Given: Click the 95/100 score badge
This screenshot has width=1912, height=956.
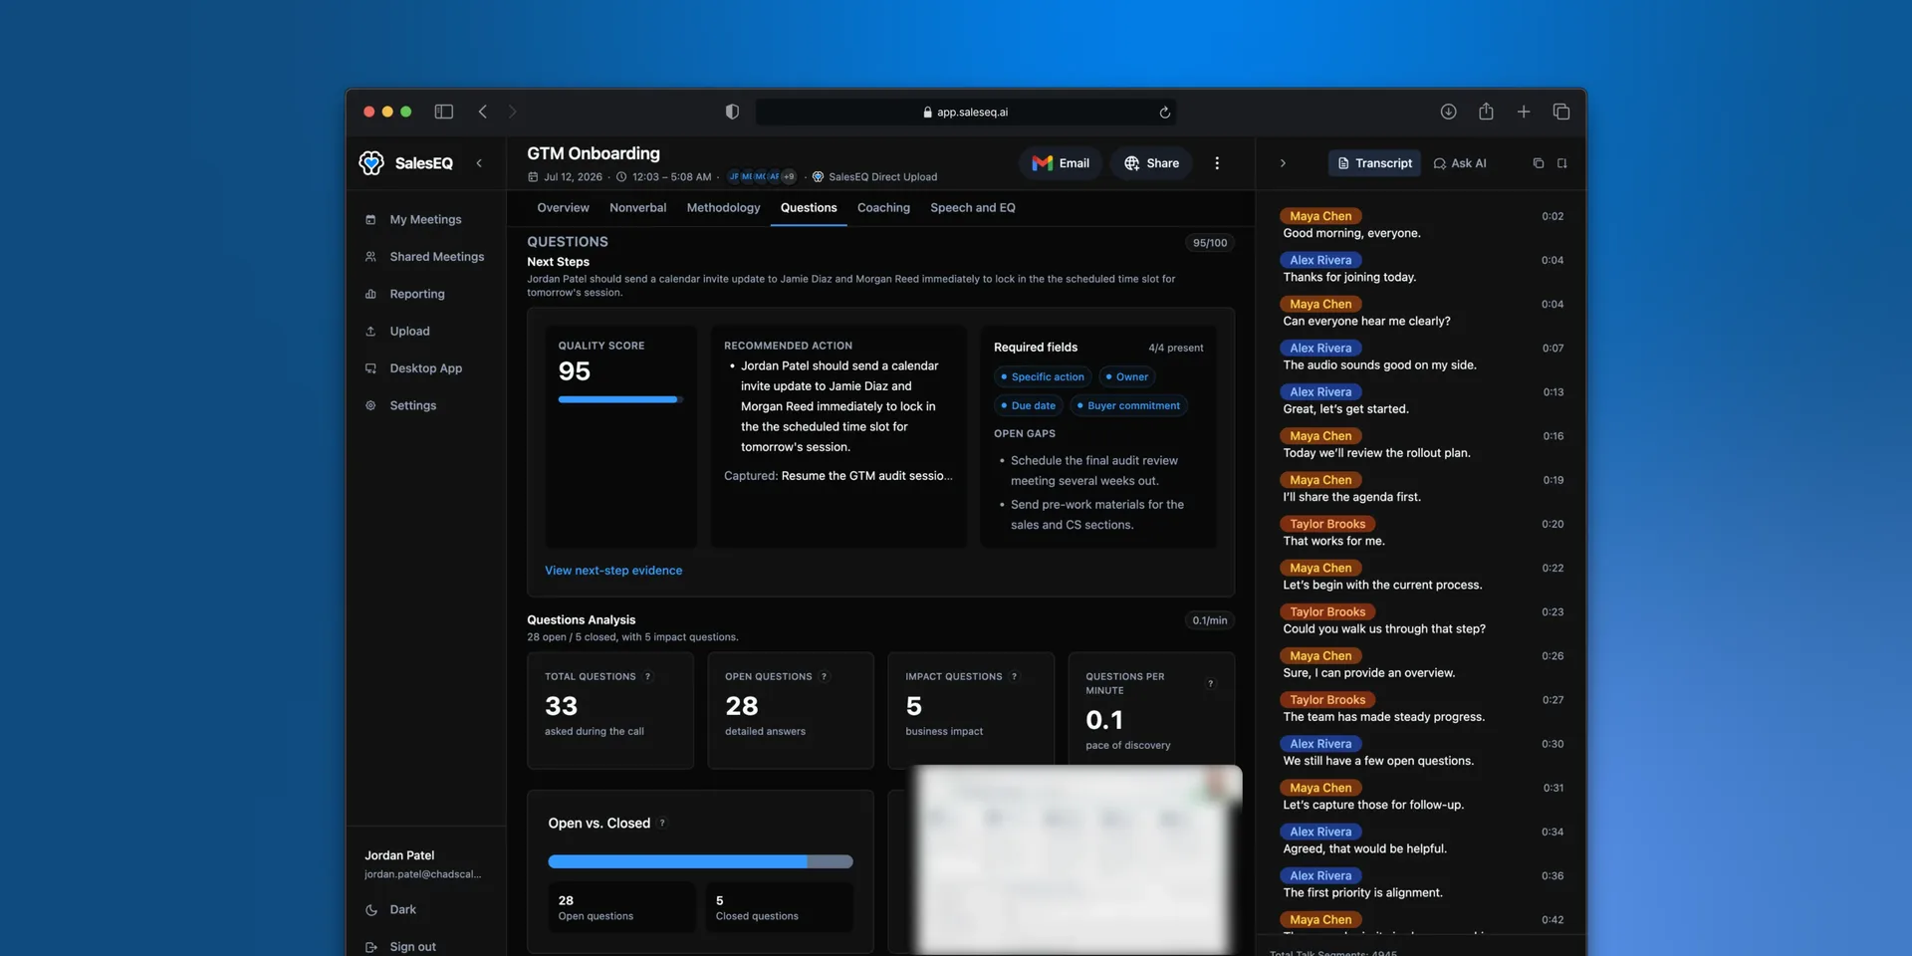Looking at the screenshot, I should 1210,243.
